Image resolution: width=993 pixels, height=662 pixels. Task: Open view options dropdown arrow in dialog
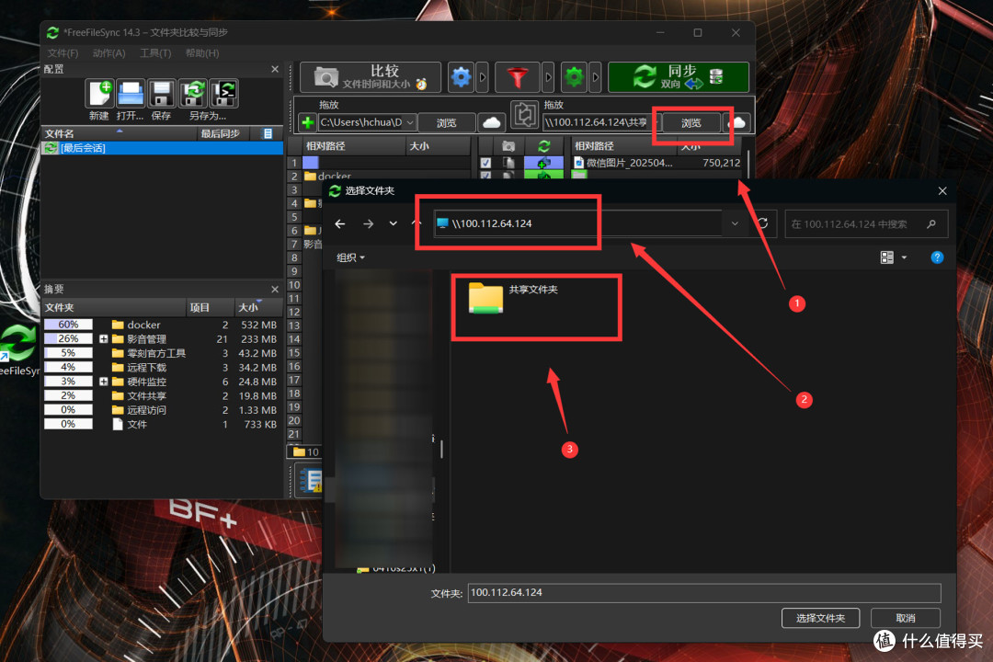tap(904, 257)
